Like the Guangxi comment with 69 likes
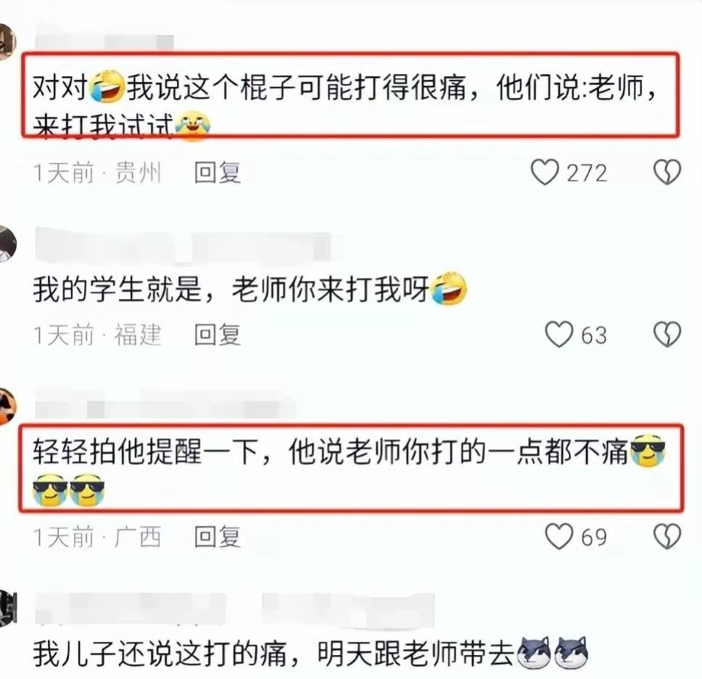Viewport: 702px width, 679px height. point(558,537)
